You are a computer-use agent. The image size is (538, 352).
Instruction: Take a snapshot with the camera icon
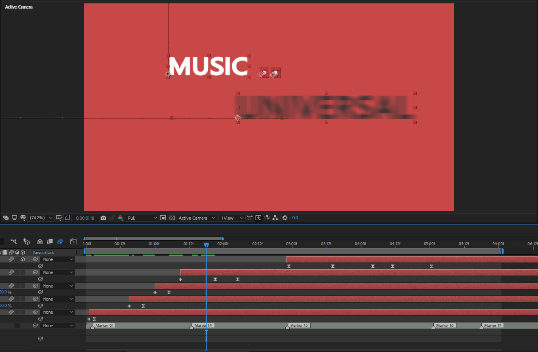pyautogui.click(x=103, y=218)
